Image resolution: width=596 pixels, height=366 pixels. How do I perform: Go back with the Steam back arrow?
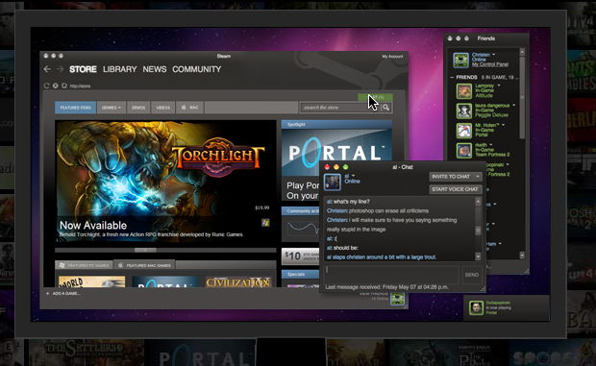tap(47, 69)
